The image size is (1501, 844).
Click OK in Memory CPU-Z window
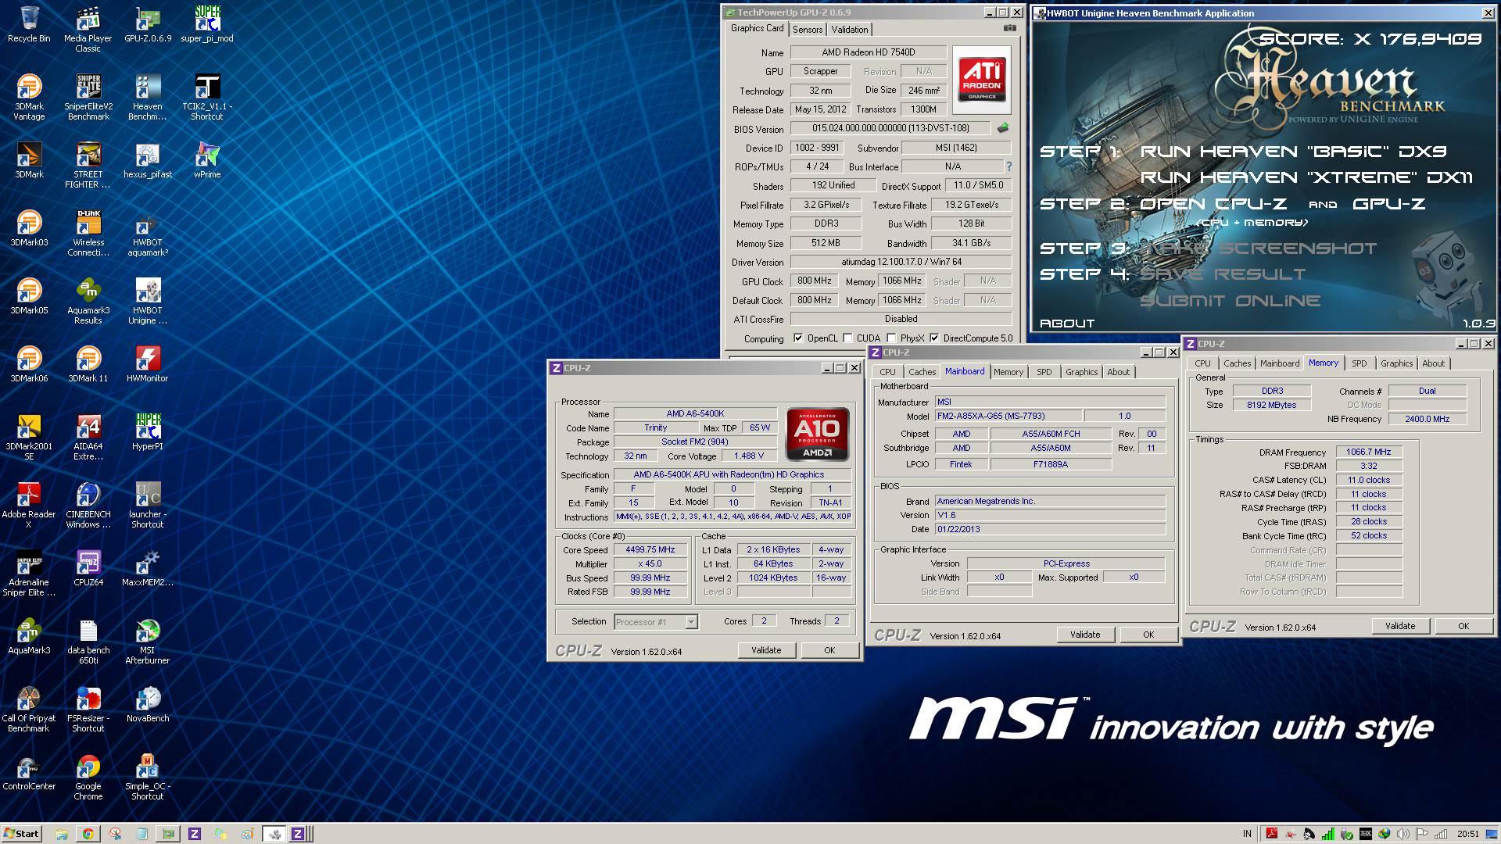click(x=1463, y=626)
